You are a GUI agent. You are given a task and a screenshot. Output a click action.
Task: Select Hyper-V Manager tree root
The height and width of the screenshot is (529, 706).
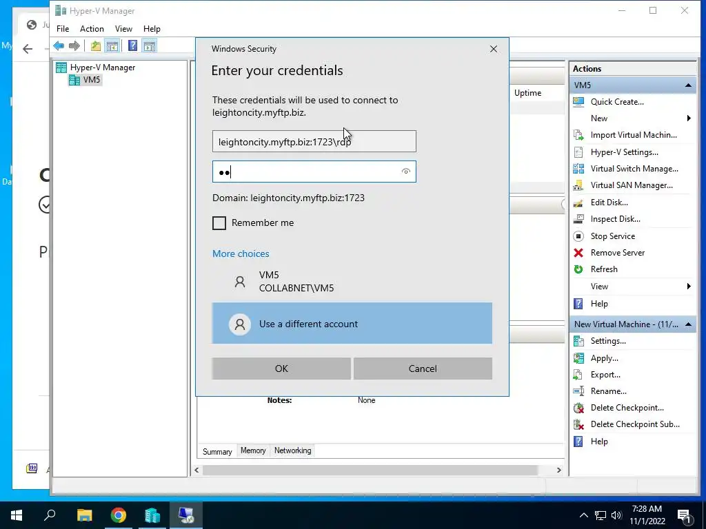[95, 68]
